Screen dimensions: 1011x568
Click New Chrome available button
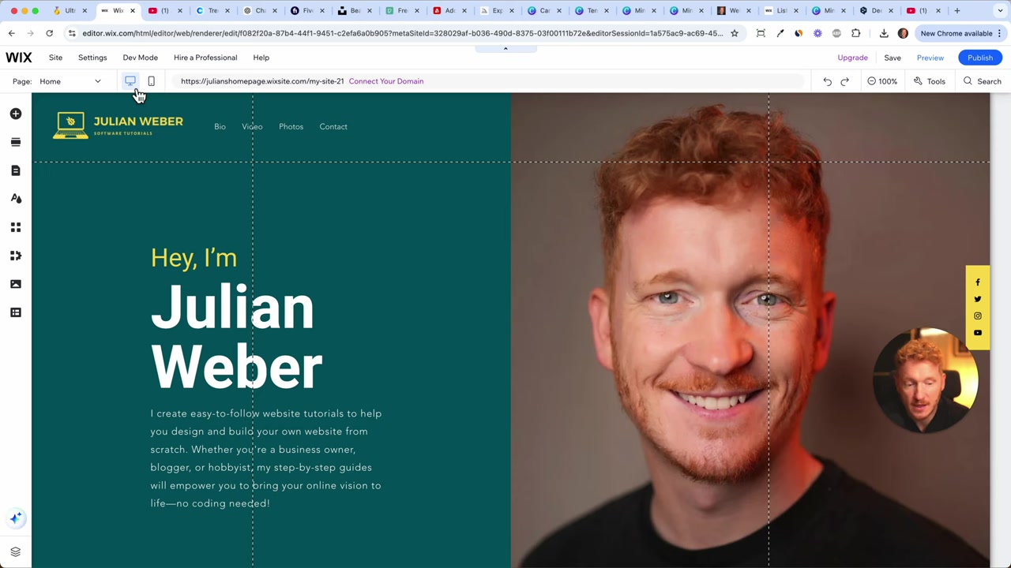[x=961, y=33]
